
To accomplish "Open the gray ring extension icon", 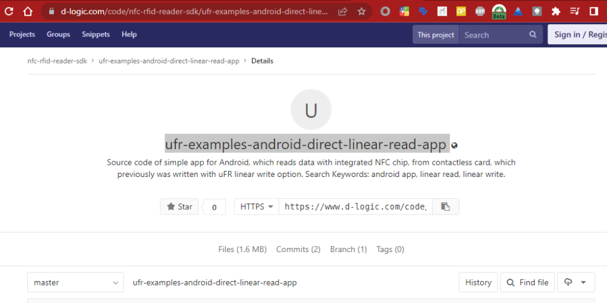I will (385, 12).
